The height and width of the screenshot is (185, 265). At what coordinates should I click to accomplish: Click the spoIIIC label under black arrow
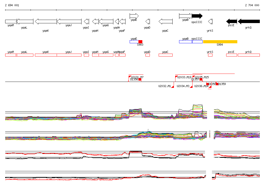pos(197,22)
